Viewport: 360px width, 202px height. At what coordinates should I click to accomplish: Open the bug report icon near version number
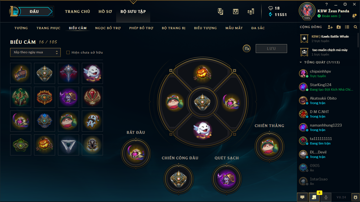pyautogui.click(x=355, y=197)
